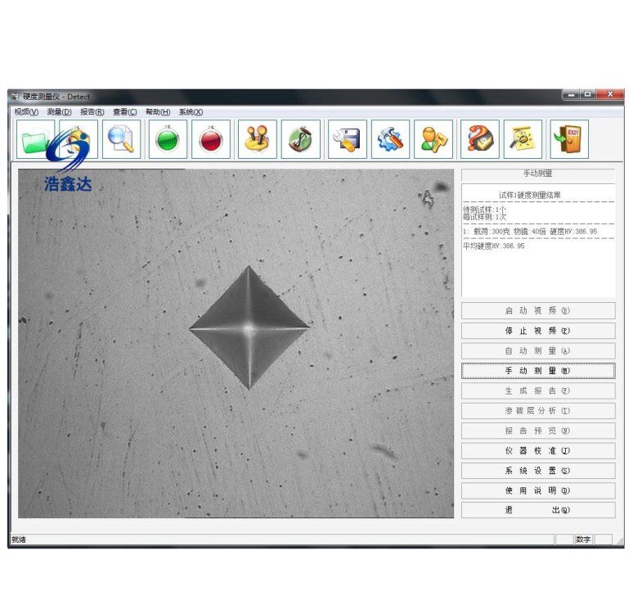Click the 仪器校准 button
Viewport: 633px width, 614px height.
click(x=537, y=450)
